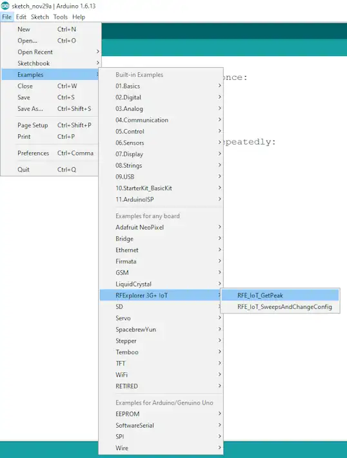Choose Close from the File menu

click(51, 86)
